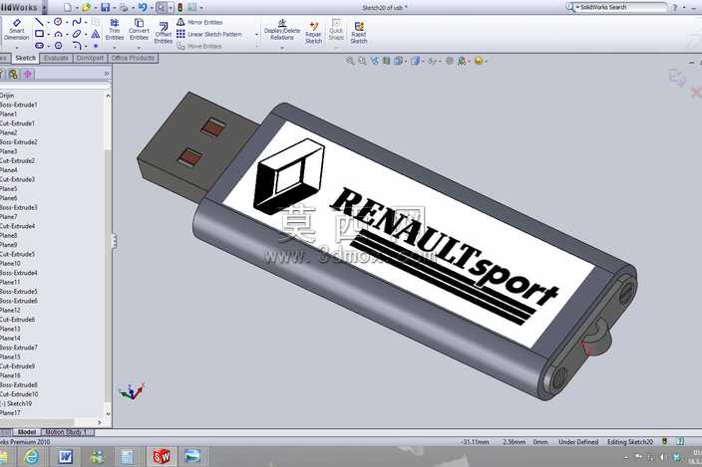Select the Spline sketch tool
The width and height of the screenshot is (702, 467).
point(77,22)
